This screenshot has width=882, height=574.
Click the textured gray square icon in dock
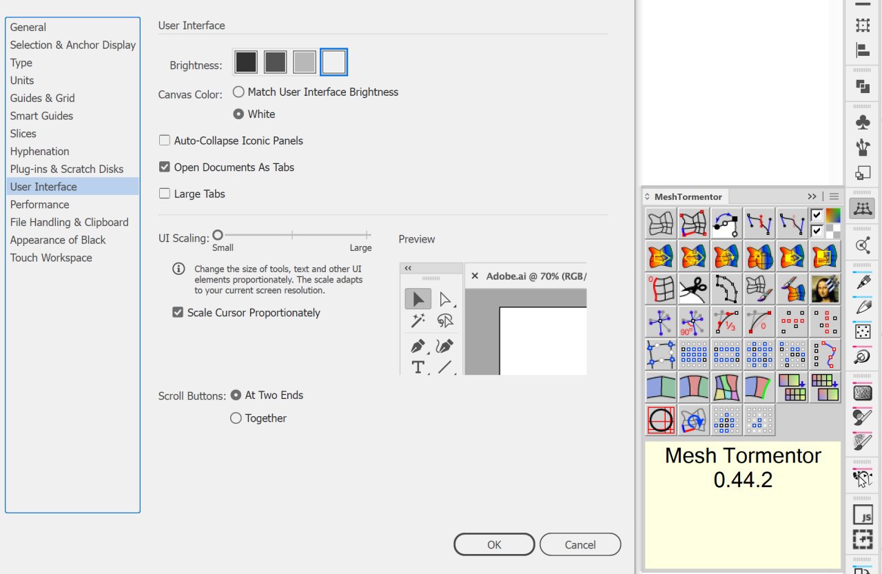tap(863, 393)
